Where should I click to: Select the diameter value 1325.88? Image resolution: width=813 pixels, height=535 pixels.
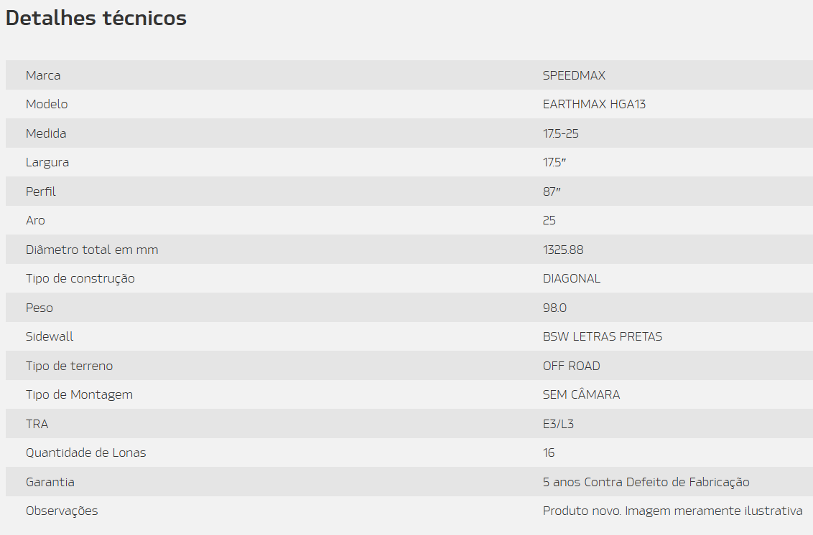click(x=563, y=250)
